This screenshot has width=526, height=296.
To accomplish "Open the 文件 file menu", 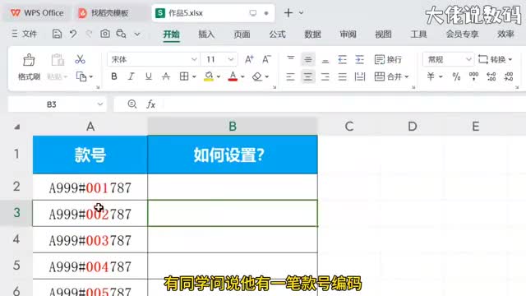I will click(x=25, y=34).
